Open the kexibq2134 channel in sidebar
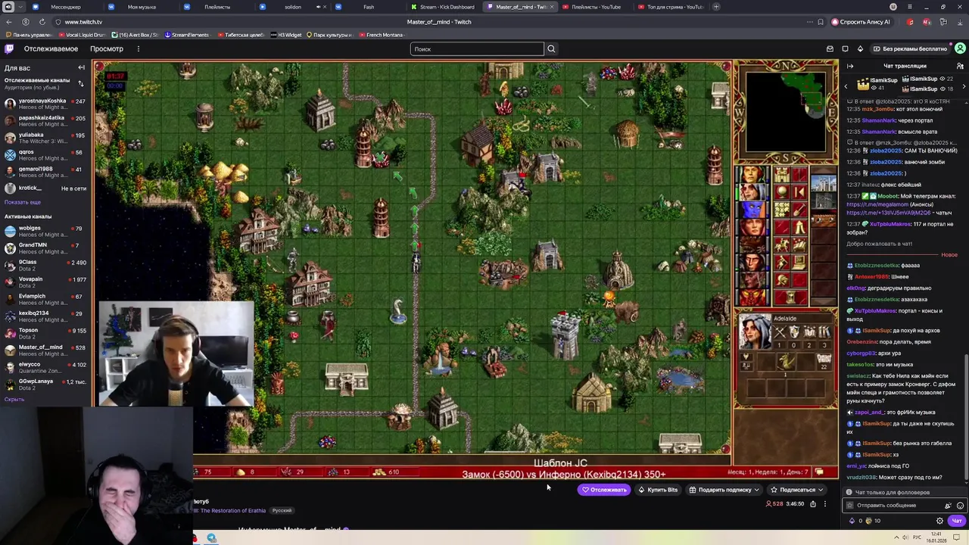The image size is (969, 545). coord(45,316)
